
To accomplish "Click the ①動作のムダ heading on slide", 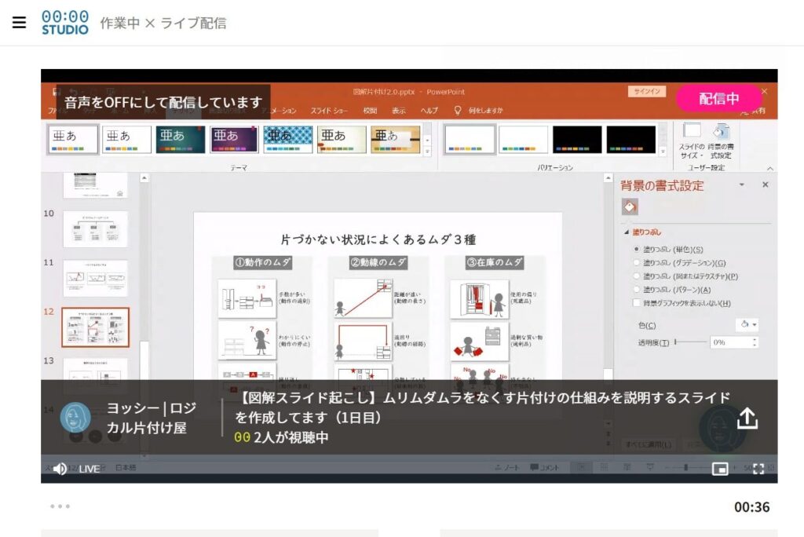I will coord(262,262).
